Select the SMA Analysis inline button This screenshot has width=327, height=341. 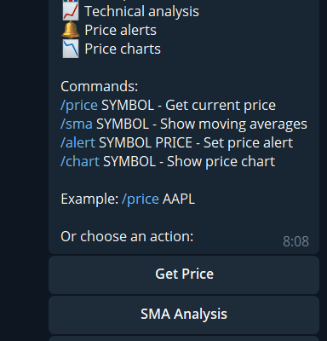(184, 315)
